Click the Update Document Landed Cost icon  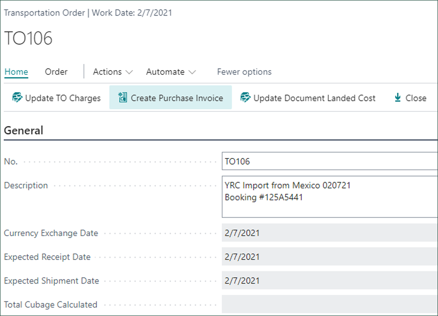[x=246, y=98]
